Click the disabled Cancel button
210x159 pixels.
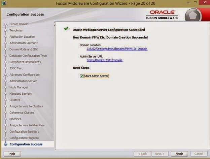(199, 154)
